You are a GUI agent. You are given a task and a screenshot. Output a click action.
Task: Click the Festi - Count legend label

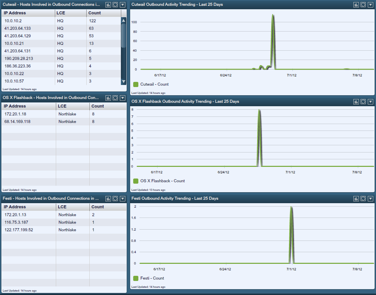pos(152,278)
